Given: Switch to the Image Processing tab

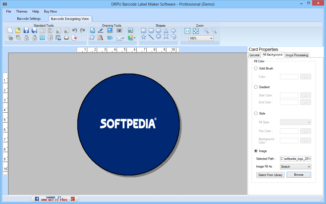Looking at the screenshot, I should point(297,55).
